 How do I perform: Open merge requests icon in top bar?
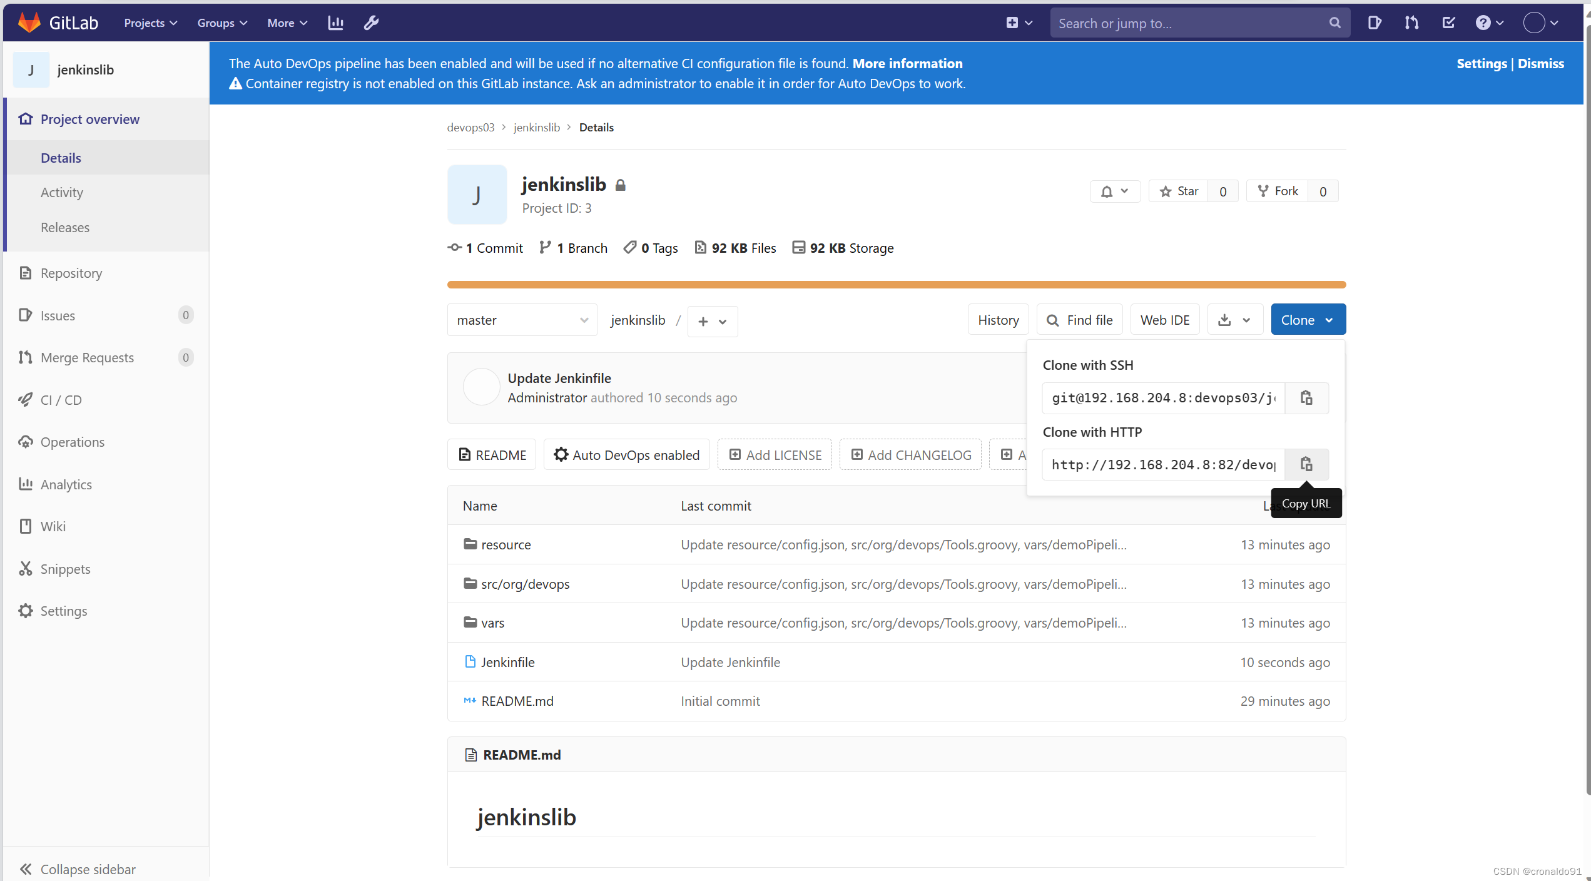[1411, 23]
